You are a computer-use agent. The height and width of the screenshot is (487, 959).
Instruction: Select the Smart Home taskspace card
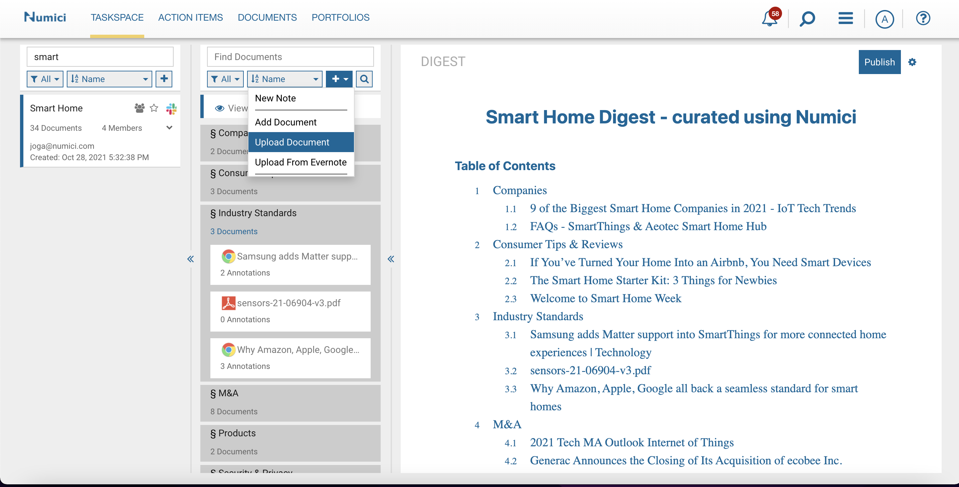(x=101, y=131)
